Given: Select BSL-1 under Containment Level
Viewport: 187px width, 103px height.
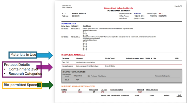Looking at the screenshot, I should pos(67,80).
